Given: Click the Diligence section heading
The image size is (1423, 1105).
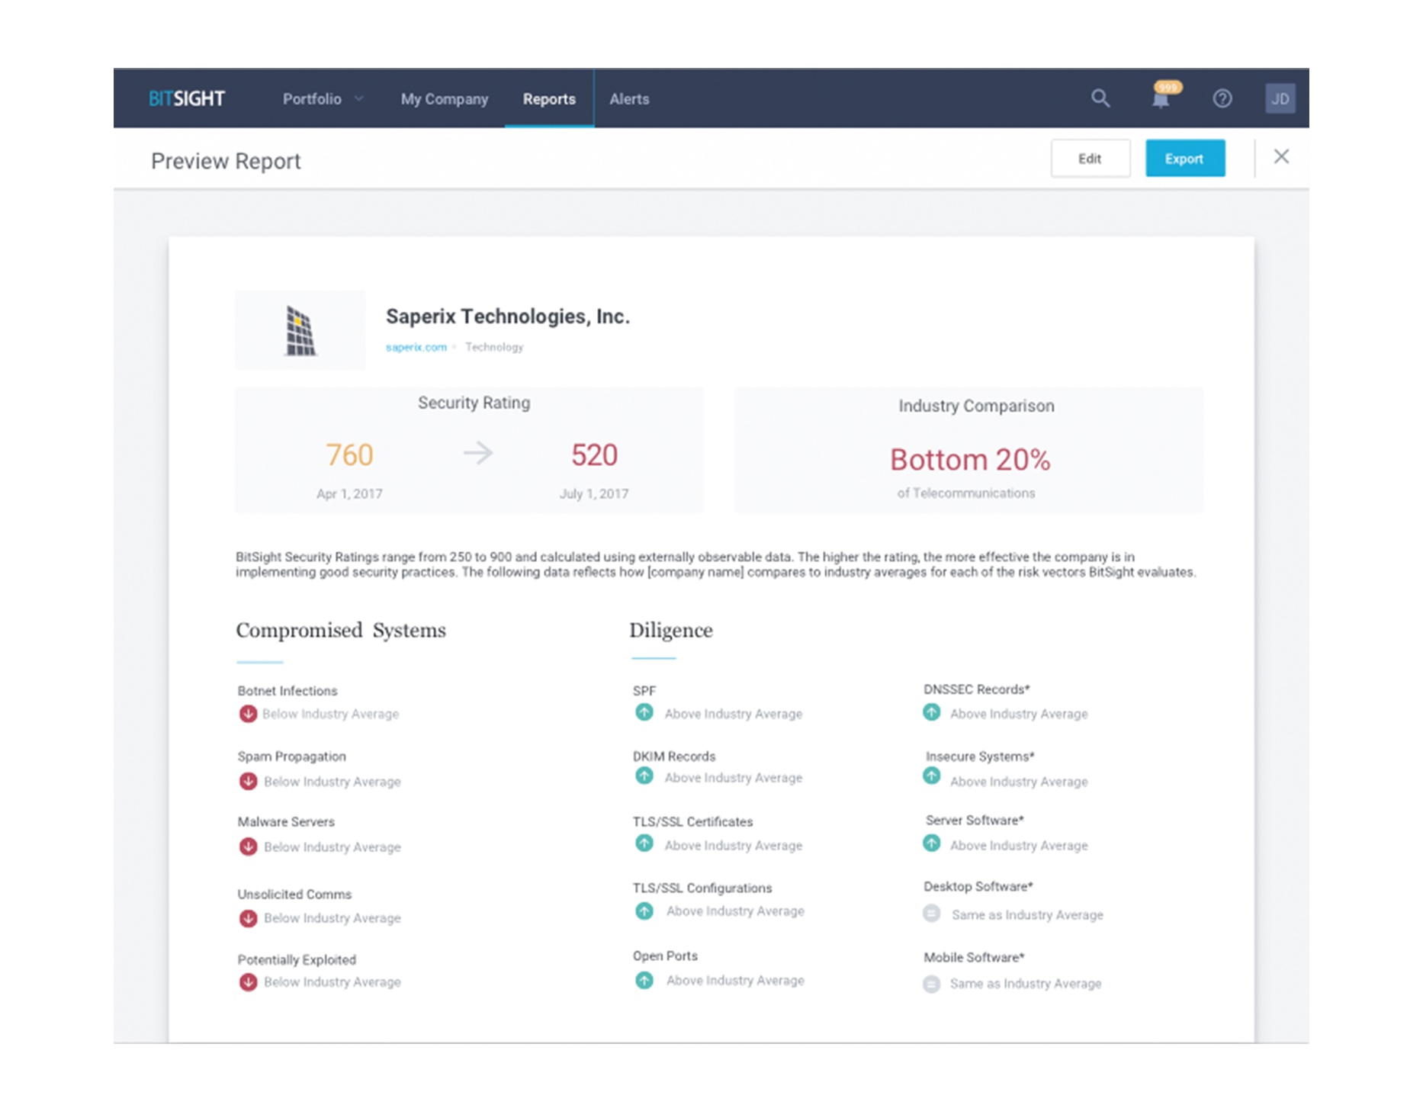Looking at the screenshot, I should tap(671, 631).
